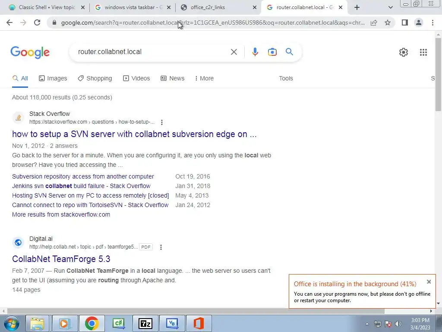The image size is (442, 332).
Task: Open the taskbar clock showing 3:03 PM
Action: 420,324
